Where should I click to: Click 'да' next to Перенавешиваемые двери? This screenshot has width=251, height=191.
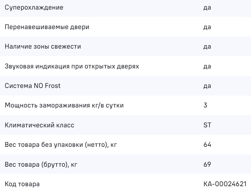206,27
